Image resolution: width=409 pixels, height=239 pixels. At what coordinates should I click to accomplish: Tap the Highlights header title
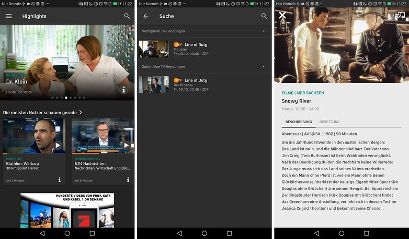click(34, 16)
